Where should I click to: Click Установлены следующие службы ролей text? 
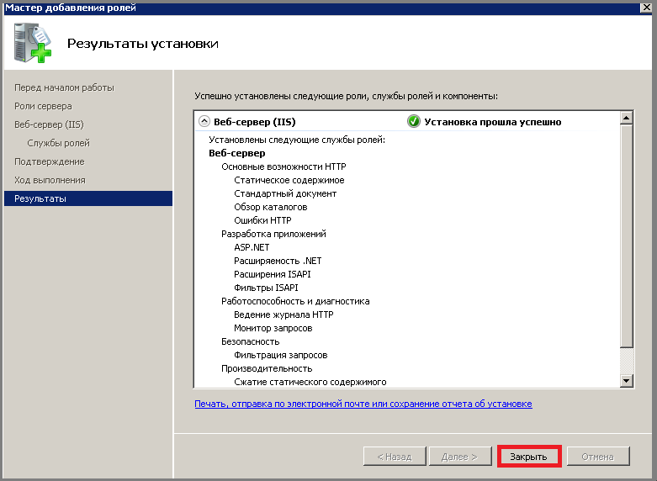(297, 140)
